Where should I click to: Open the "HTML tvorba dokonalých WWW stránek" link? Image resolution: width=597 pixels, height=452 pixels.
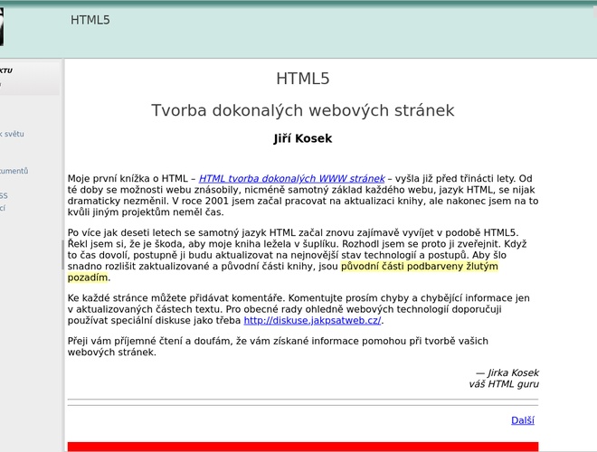291,179
